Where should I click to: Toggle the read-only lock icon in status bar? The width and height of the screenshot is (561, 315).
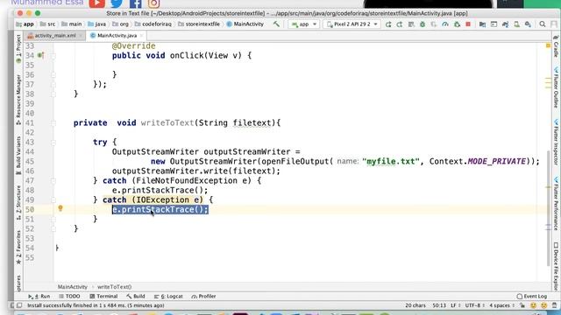[x=522, y=305]
